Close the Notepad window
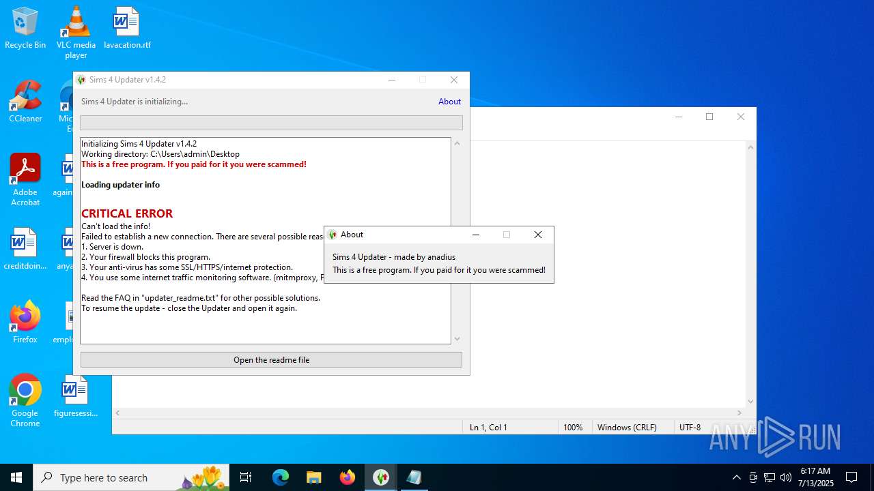The image size is (874, 491). 741,117
